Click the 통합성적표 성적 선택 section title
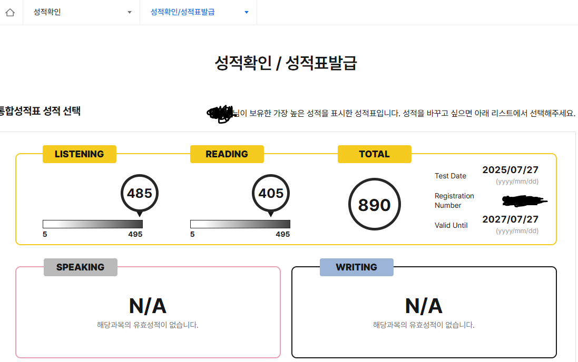The image size is (578, 362). pos(40,111)
